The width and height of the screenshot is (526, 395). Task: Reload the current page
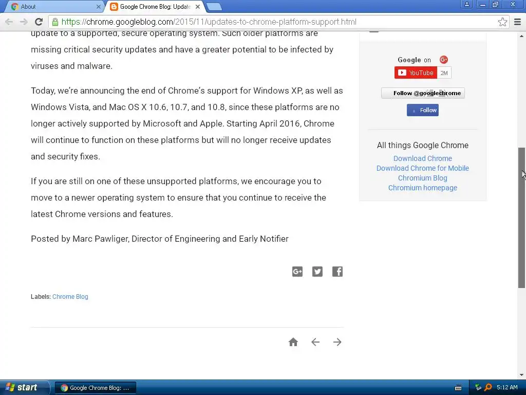point(39,22)
